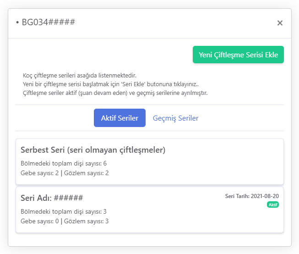
Task: Click the line starting 'Çiftleşme seriler aktif'
Action: coord(115,93)
